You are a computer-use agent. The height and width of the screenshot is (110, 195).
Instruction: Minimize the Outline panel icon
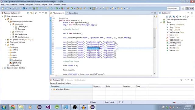point(188,13)
